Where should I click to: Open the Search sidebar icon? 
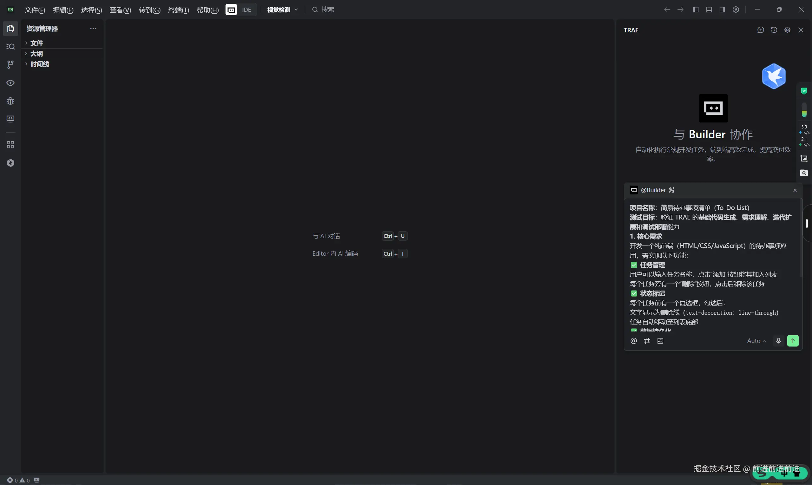(x=10, y=47)
